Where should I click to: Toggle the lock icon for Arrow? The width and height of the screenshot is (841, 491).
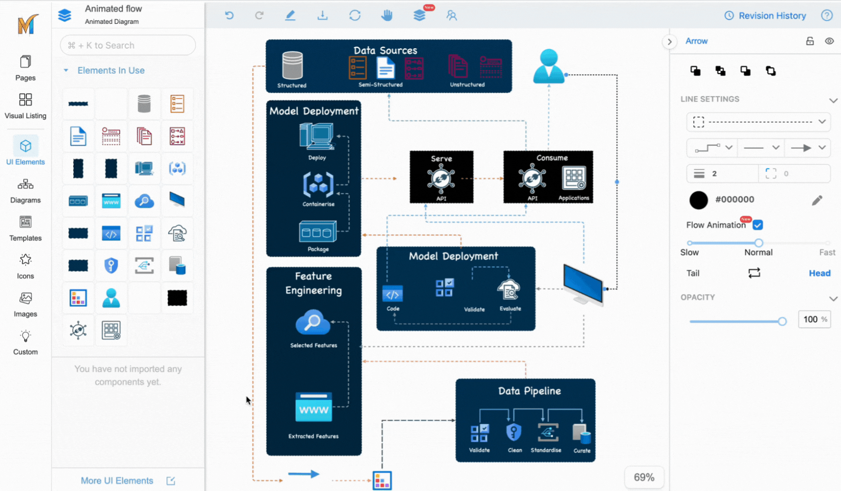pyautogui.click(x=810, y=41)
